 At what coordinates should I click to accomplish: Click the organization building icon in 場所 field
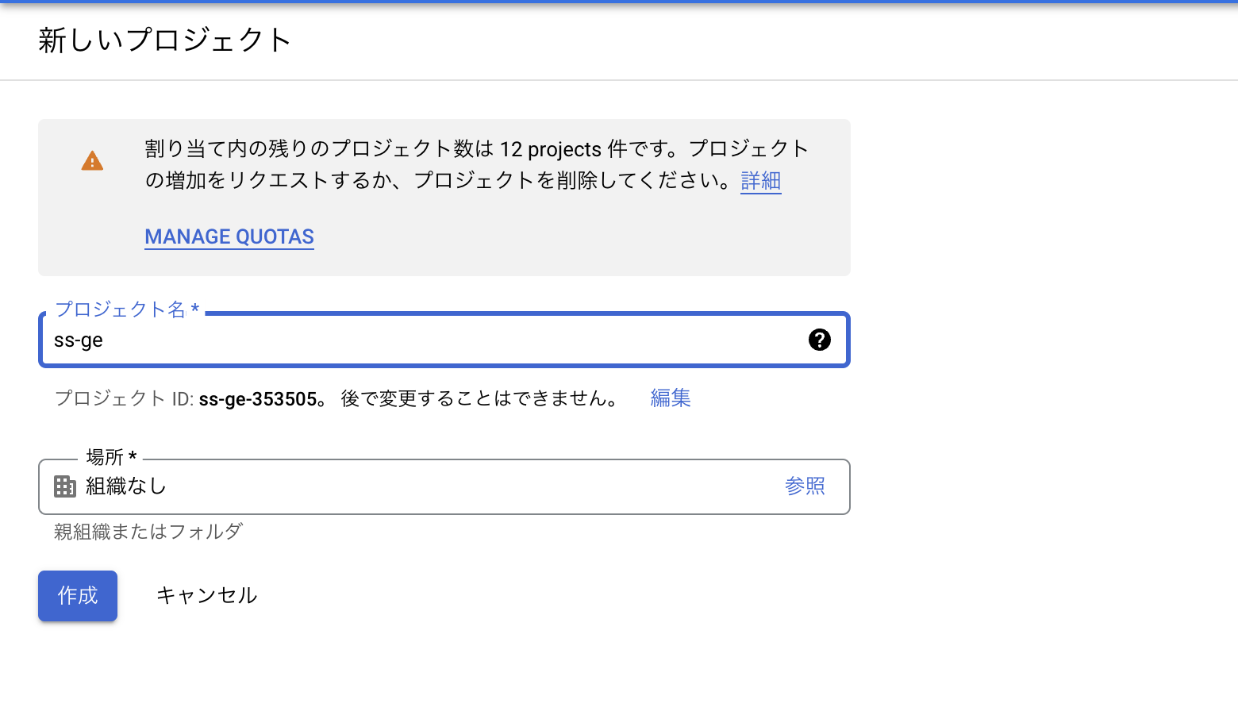[x=65, y=486]
